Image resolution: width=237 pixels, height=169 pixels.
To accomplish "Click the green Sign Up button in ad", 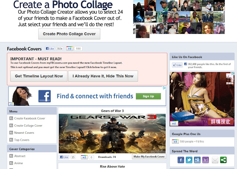I will tap(148, 96).
